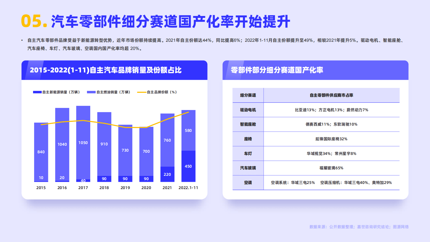Click the text 空调压缩机：华域三电40%、奥特加29%
Viewport: 430px width, 242px height.
[x=356, y=183]
